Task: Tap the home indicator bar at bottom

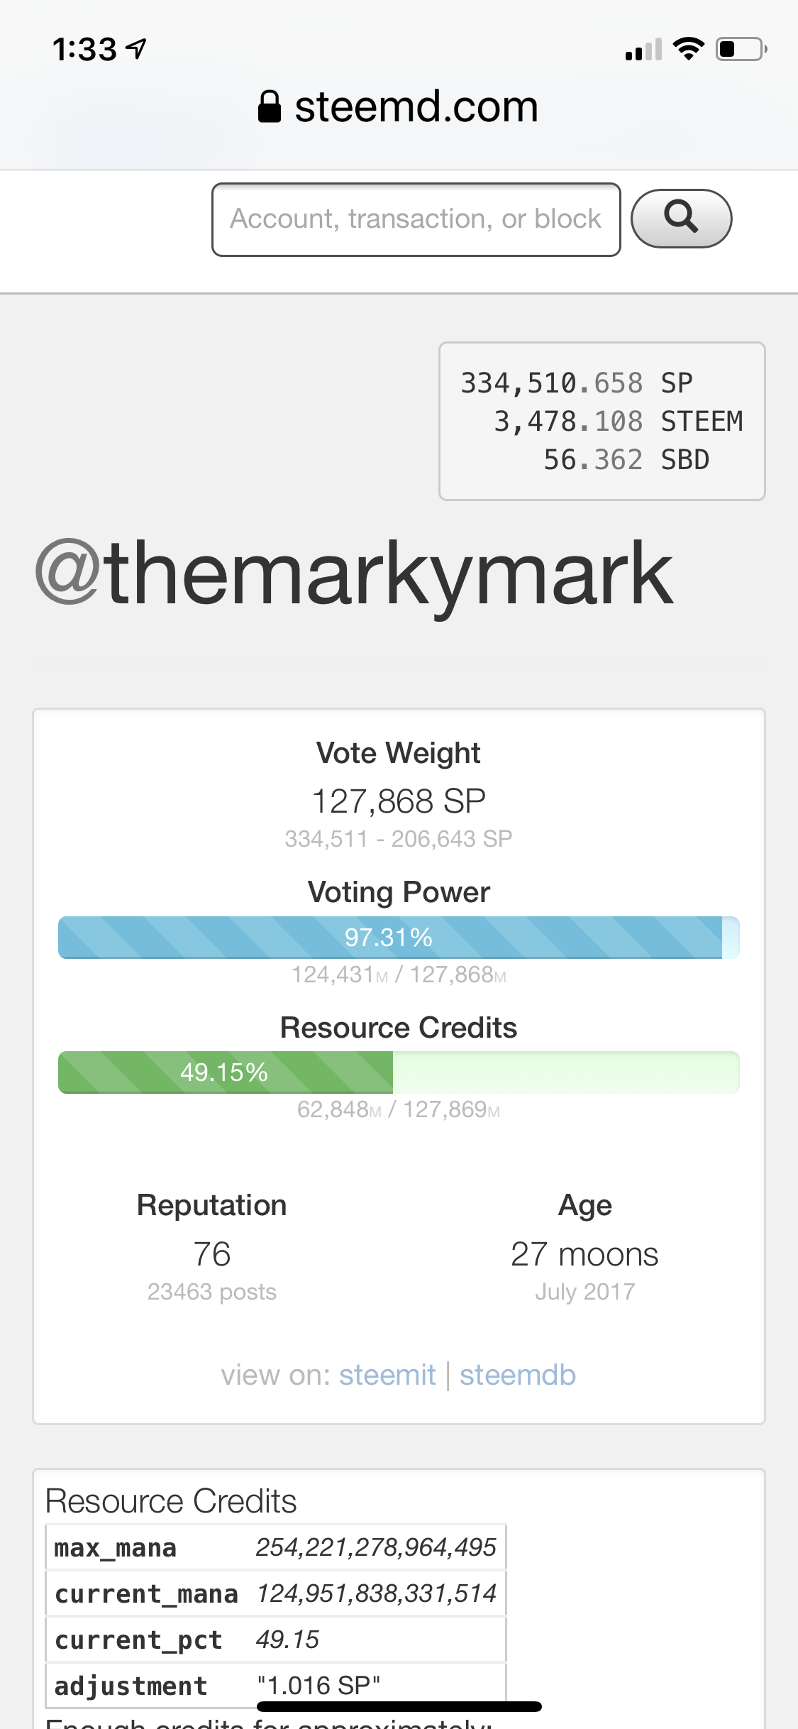Action: click(399, 1706)
